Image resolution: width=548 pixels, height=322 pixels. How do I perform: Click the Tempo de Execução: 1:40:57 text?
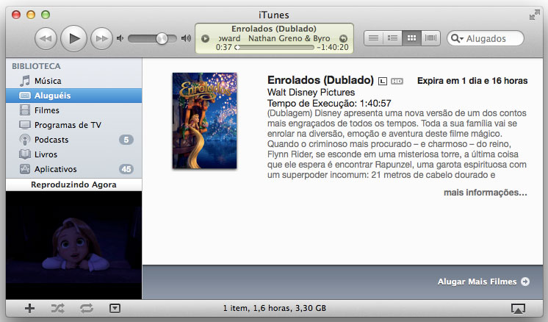click(329, 103)
